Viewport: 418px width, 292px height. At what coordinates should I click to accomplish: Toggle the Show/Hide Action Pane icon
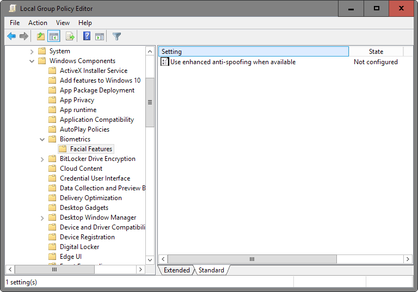pyautogui.click(x=100, y=36)
